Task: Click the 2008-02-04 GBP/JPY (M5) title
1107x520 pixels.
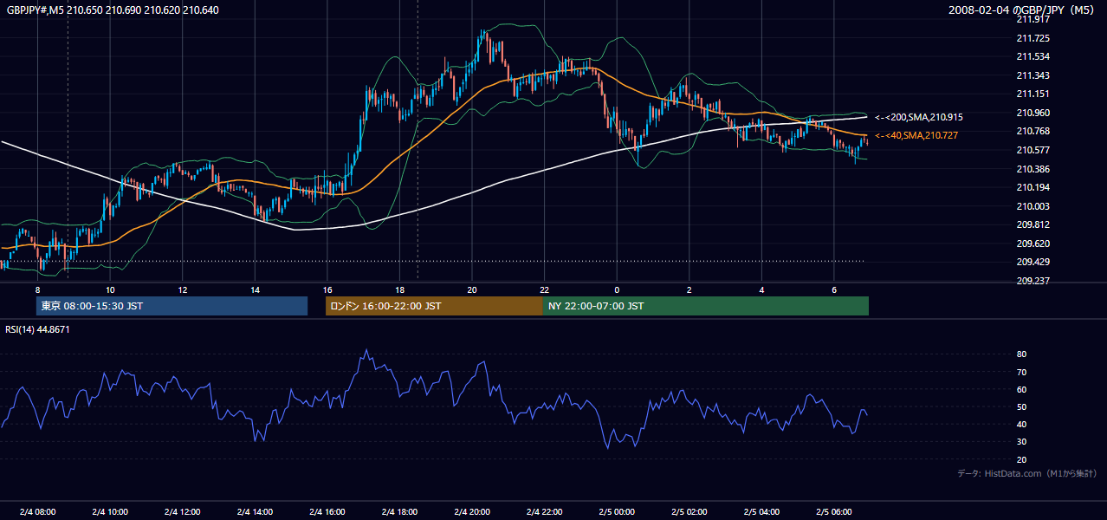Action: [x=1023, y=10]
